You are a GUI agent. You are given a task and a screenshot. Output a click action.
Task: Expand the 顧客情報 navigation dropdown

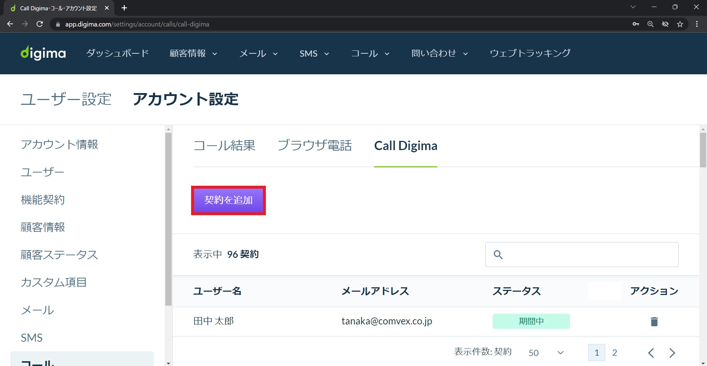(x=193, y=53)
